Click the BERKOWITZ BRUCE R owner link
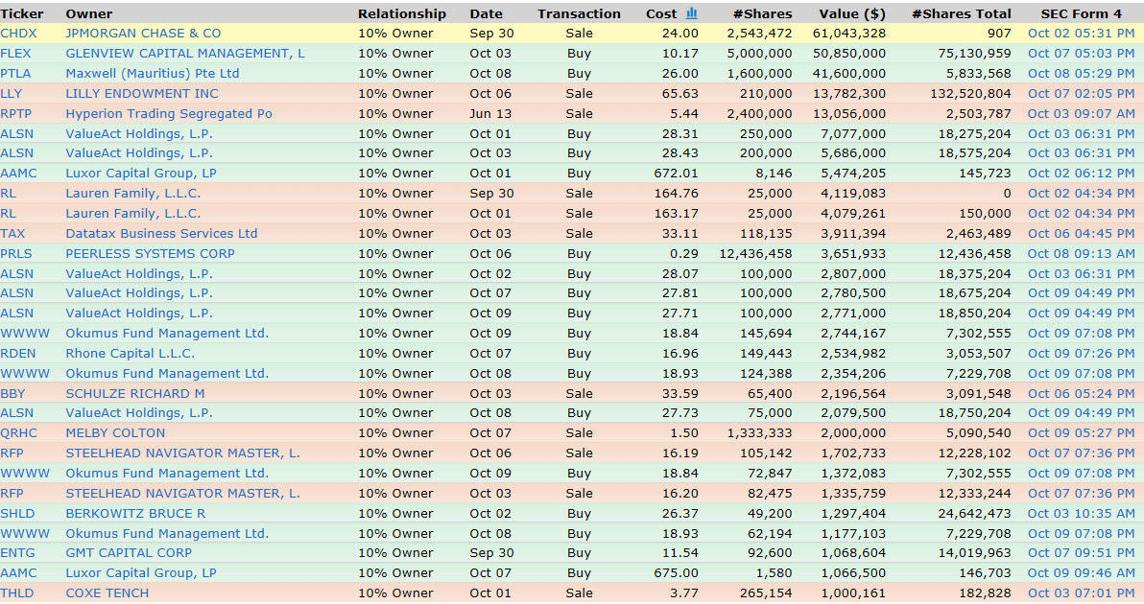 [135, 514]
